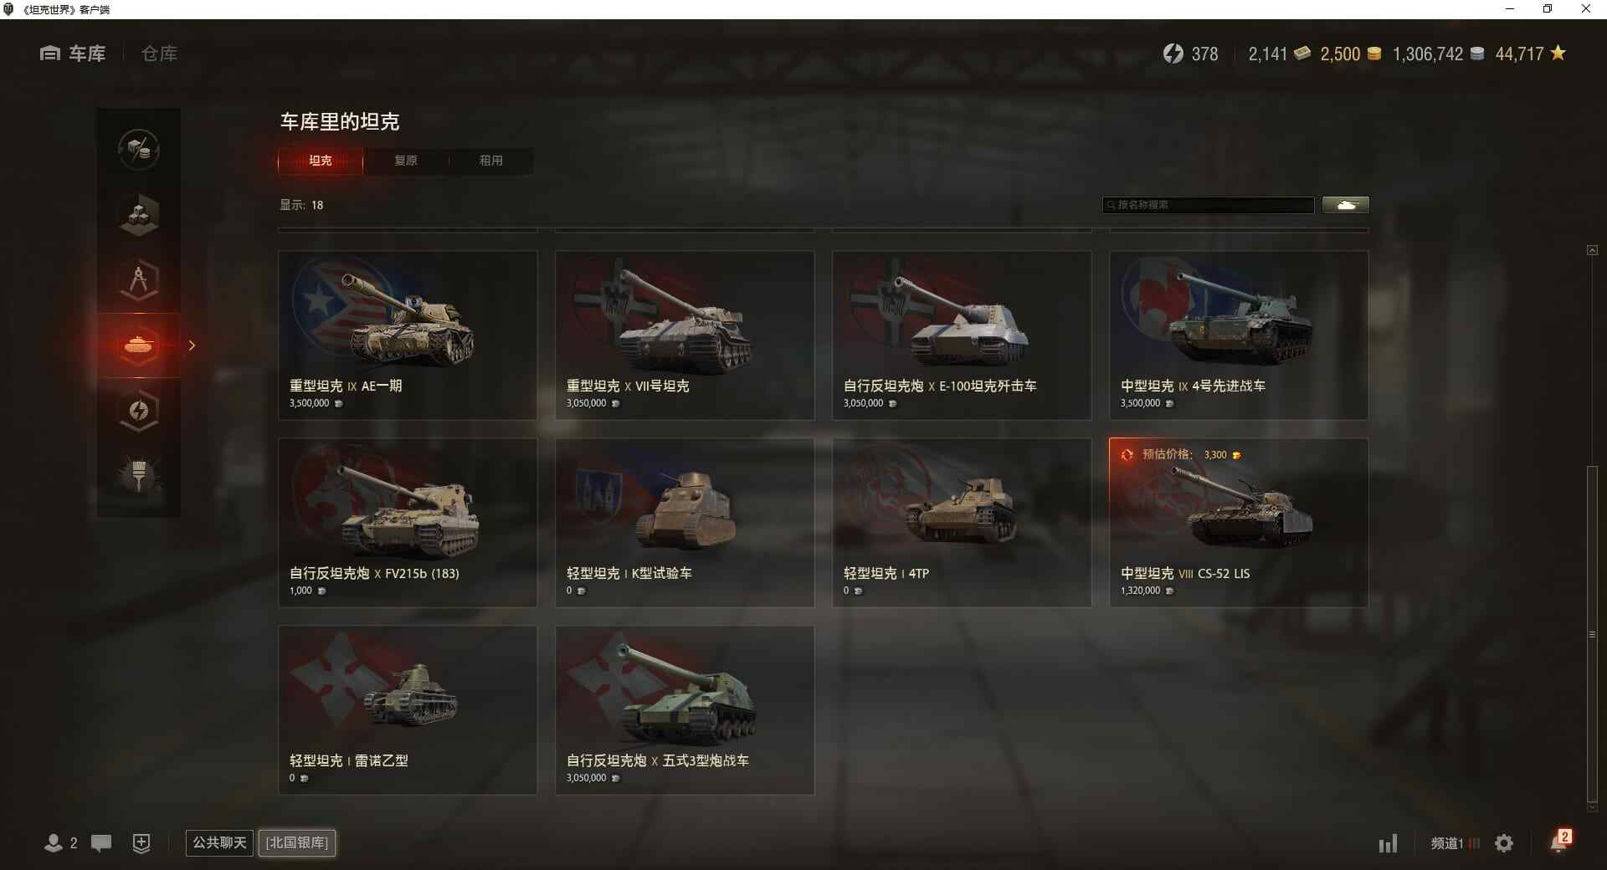Open the tanks section icon in sidebar
The height and width of the screenshot is (870, 1607).
tap(139, 345)
